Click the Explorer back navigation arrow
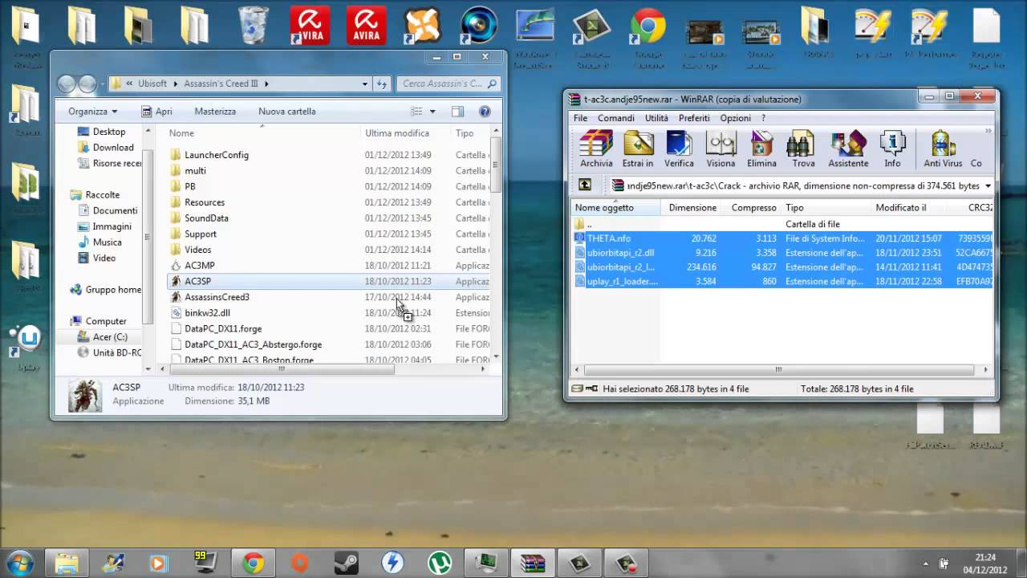The height and width of the screenshot is (578, 1027). 67,83
